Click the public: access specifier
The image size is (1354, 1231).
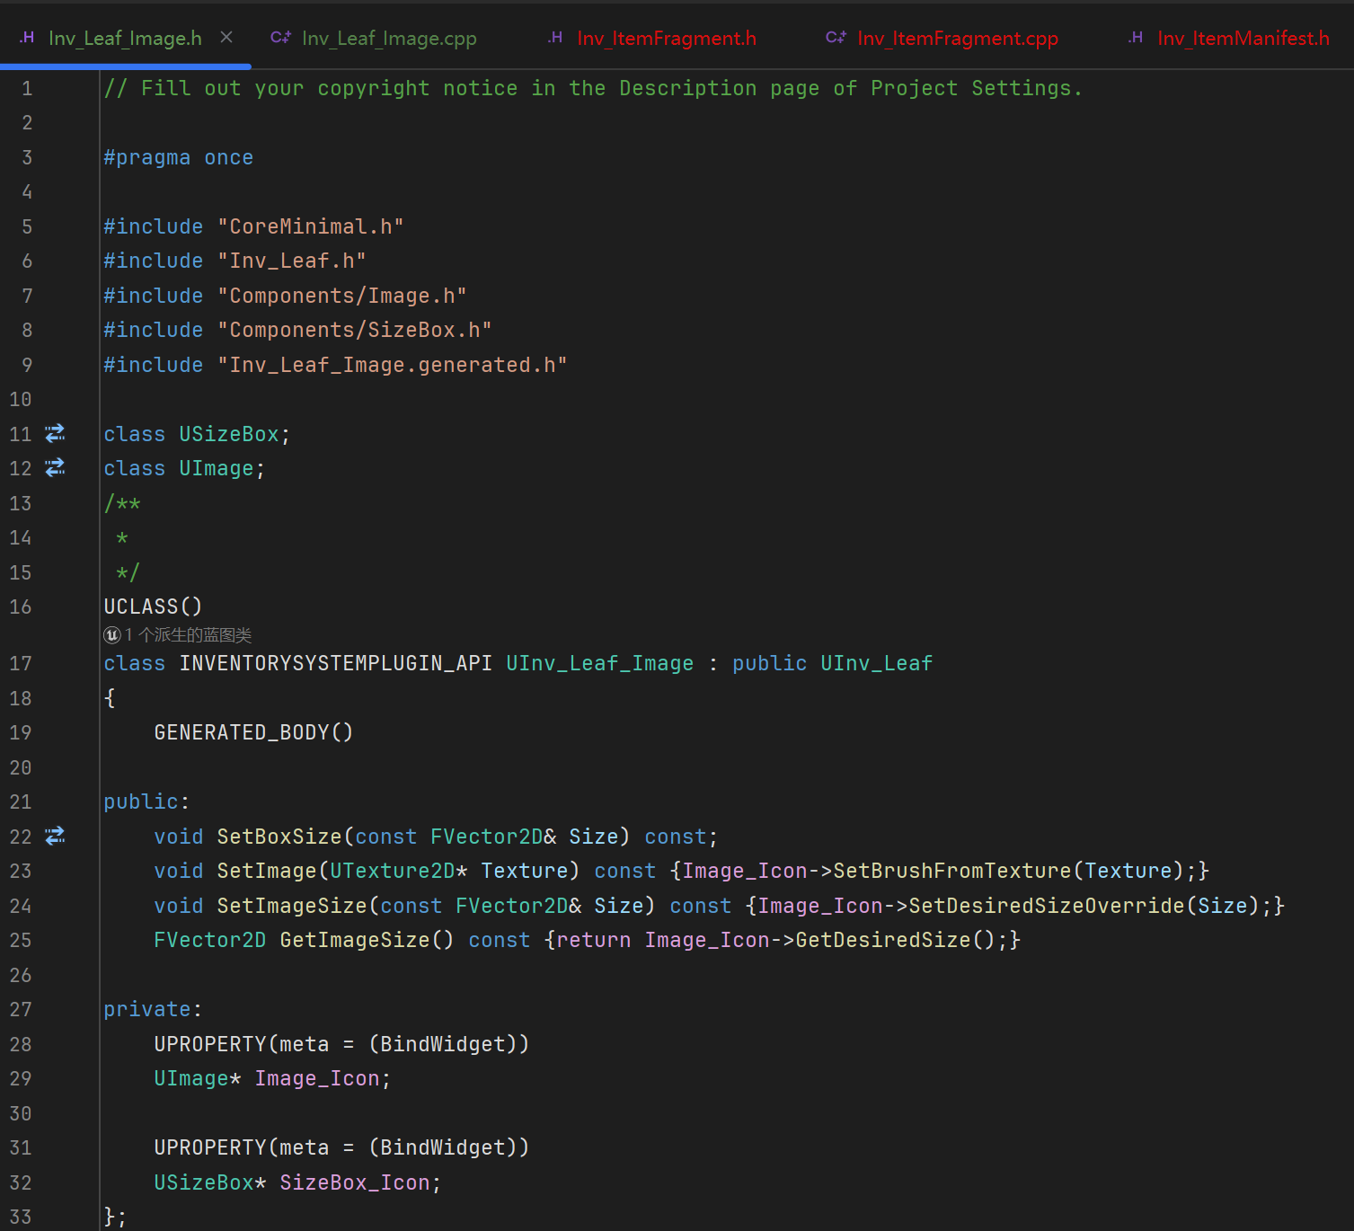click(146, 801)
